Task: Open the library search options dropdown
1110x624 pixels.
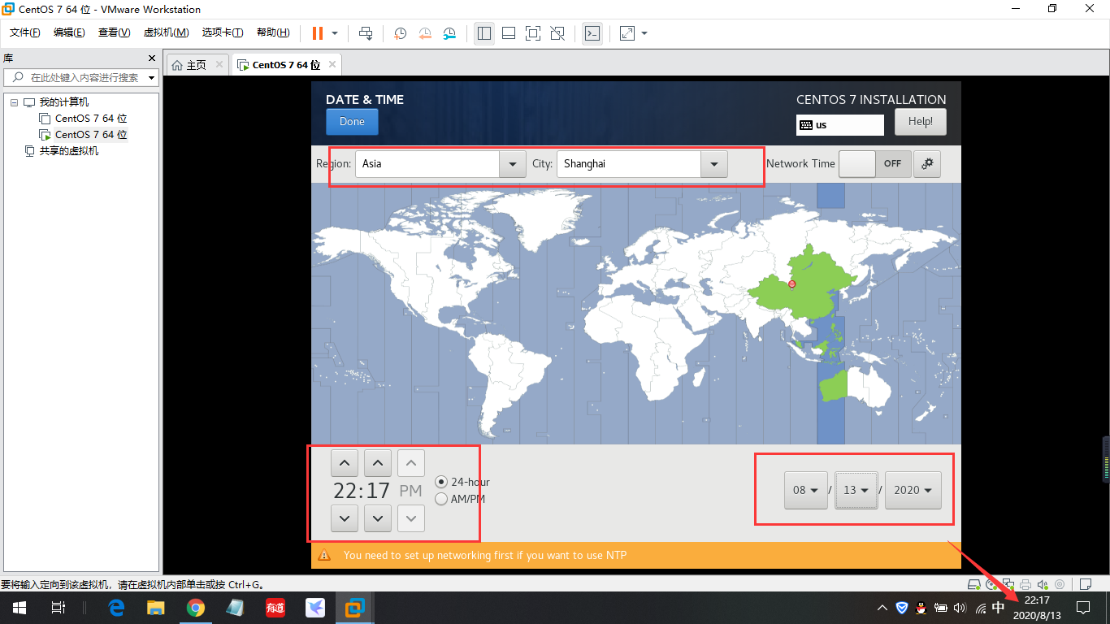Action: [x=152, y=78]
